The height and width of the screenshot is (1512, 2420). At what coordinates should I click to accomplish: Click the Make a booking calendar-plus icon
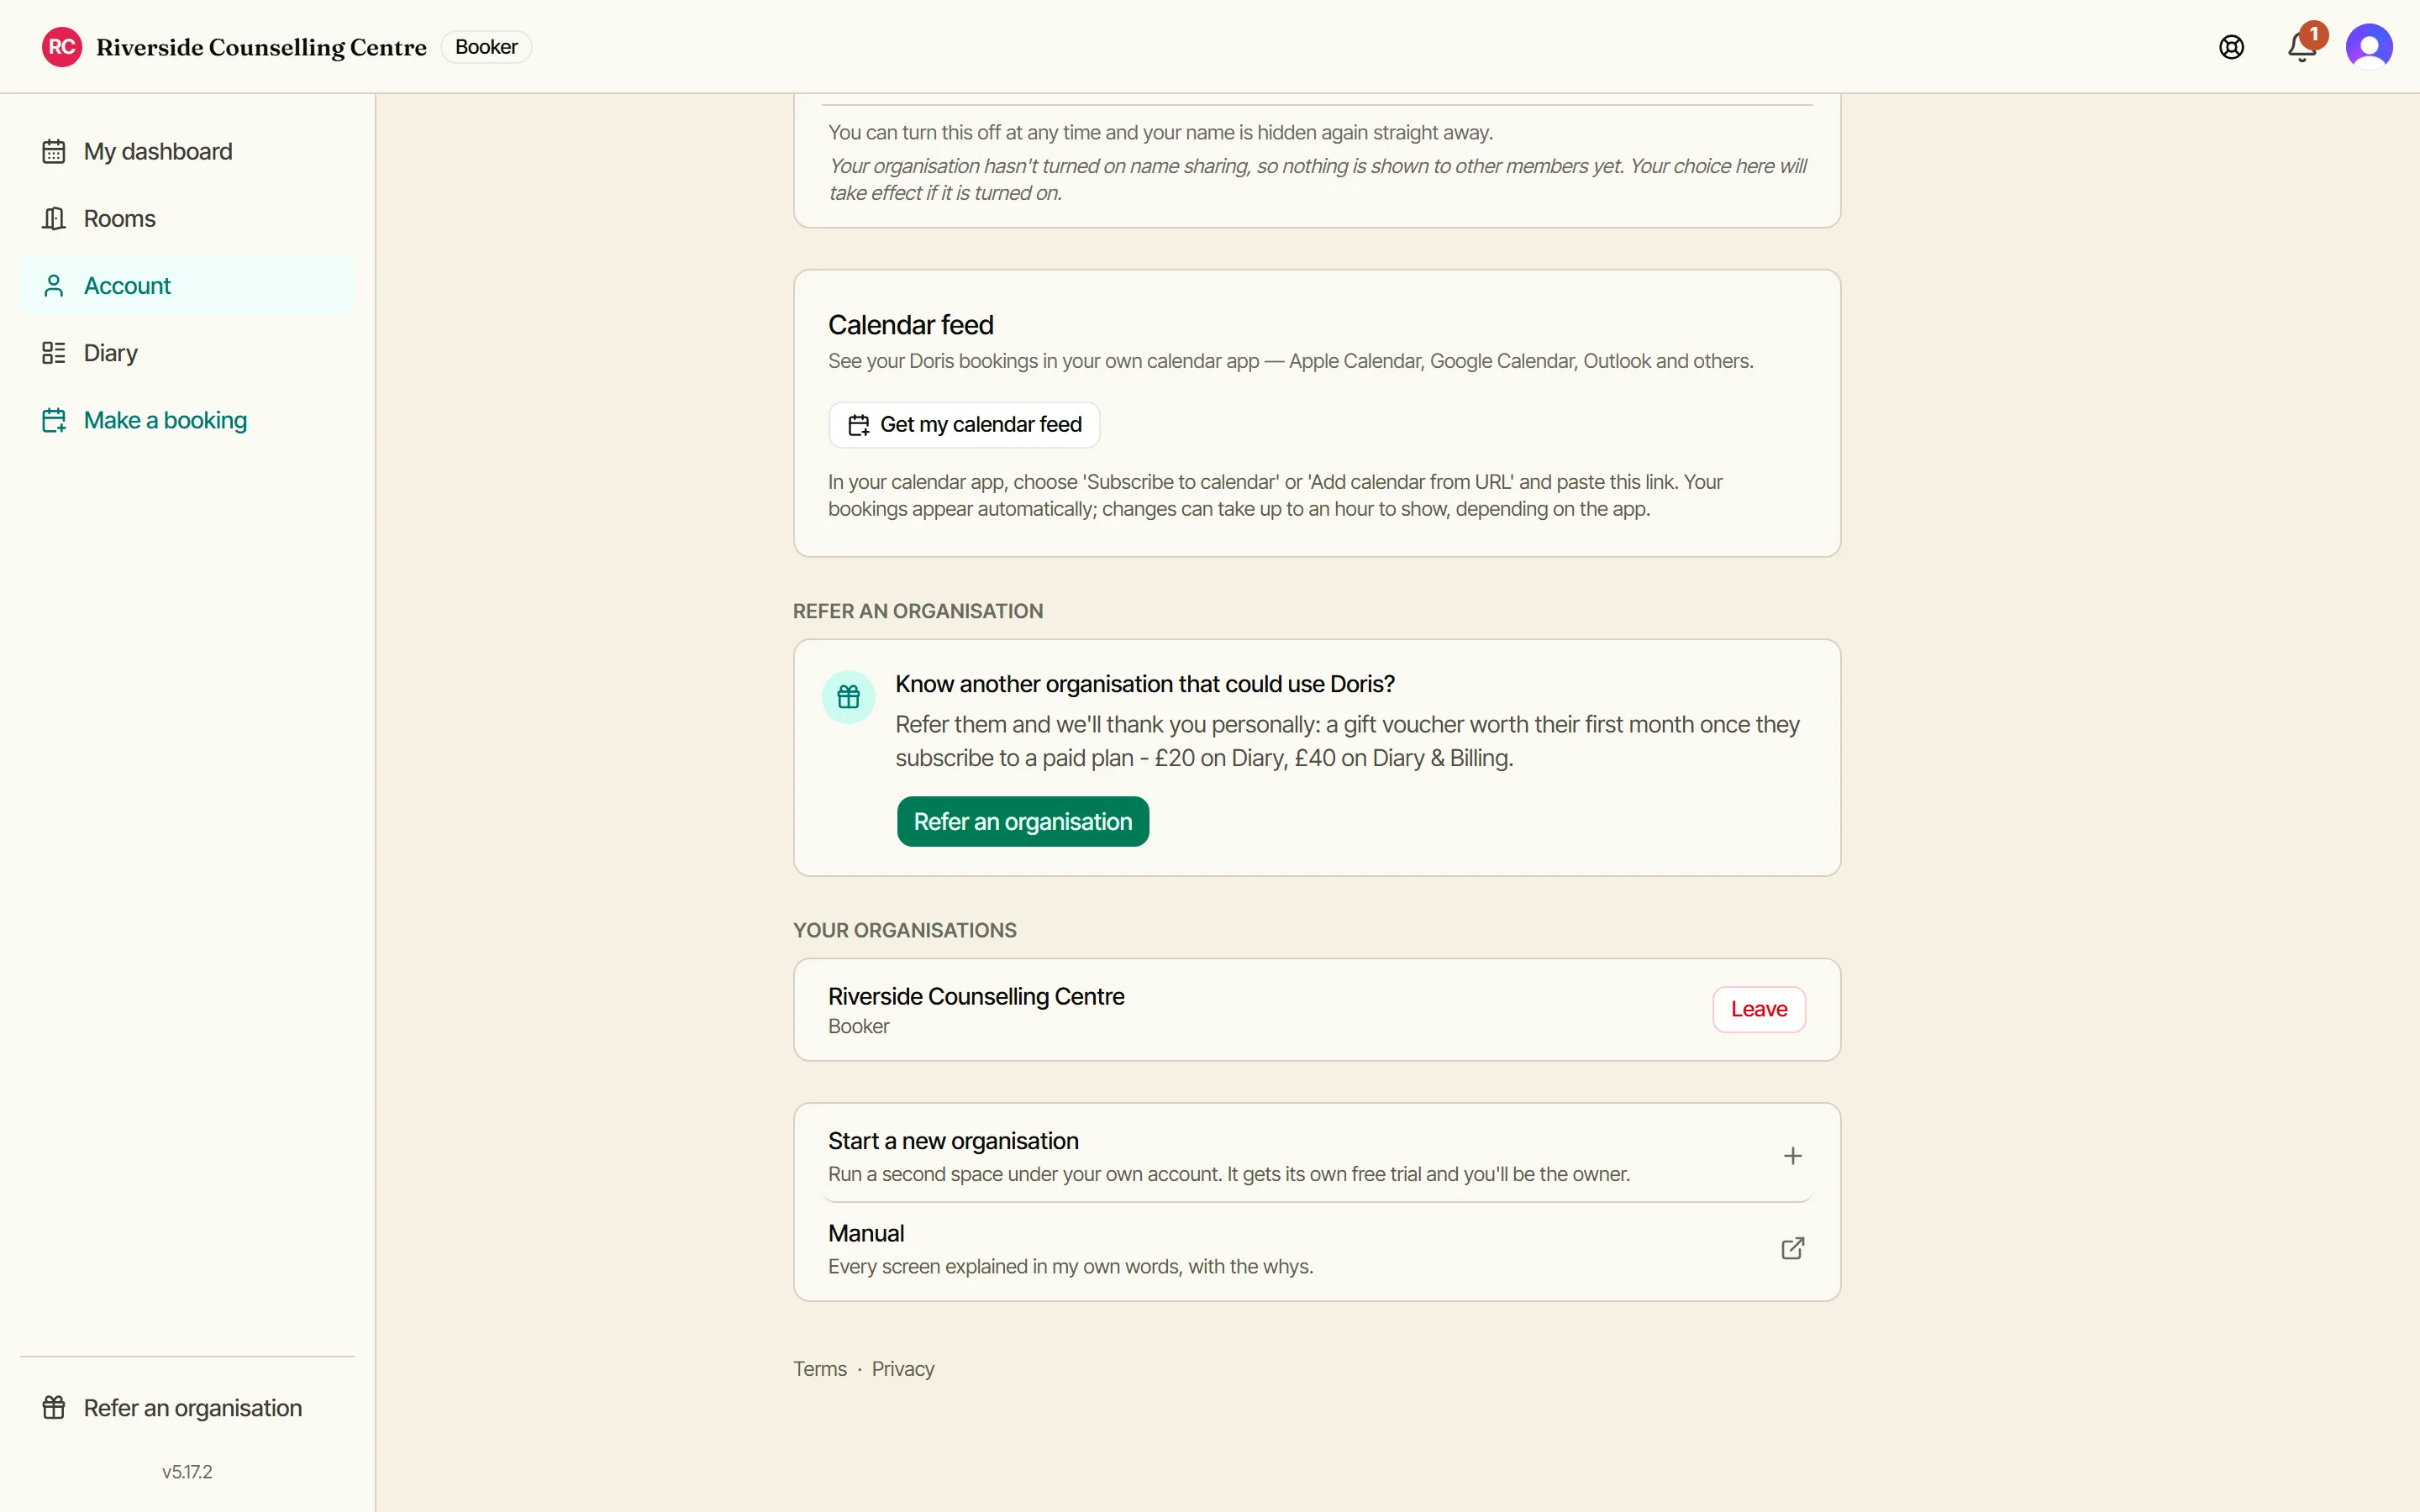[x=54, y=420]
